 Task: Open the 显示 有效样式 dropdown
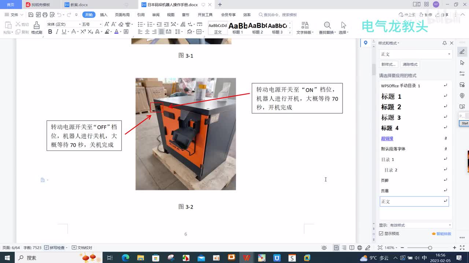420,225
